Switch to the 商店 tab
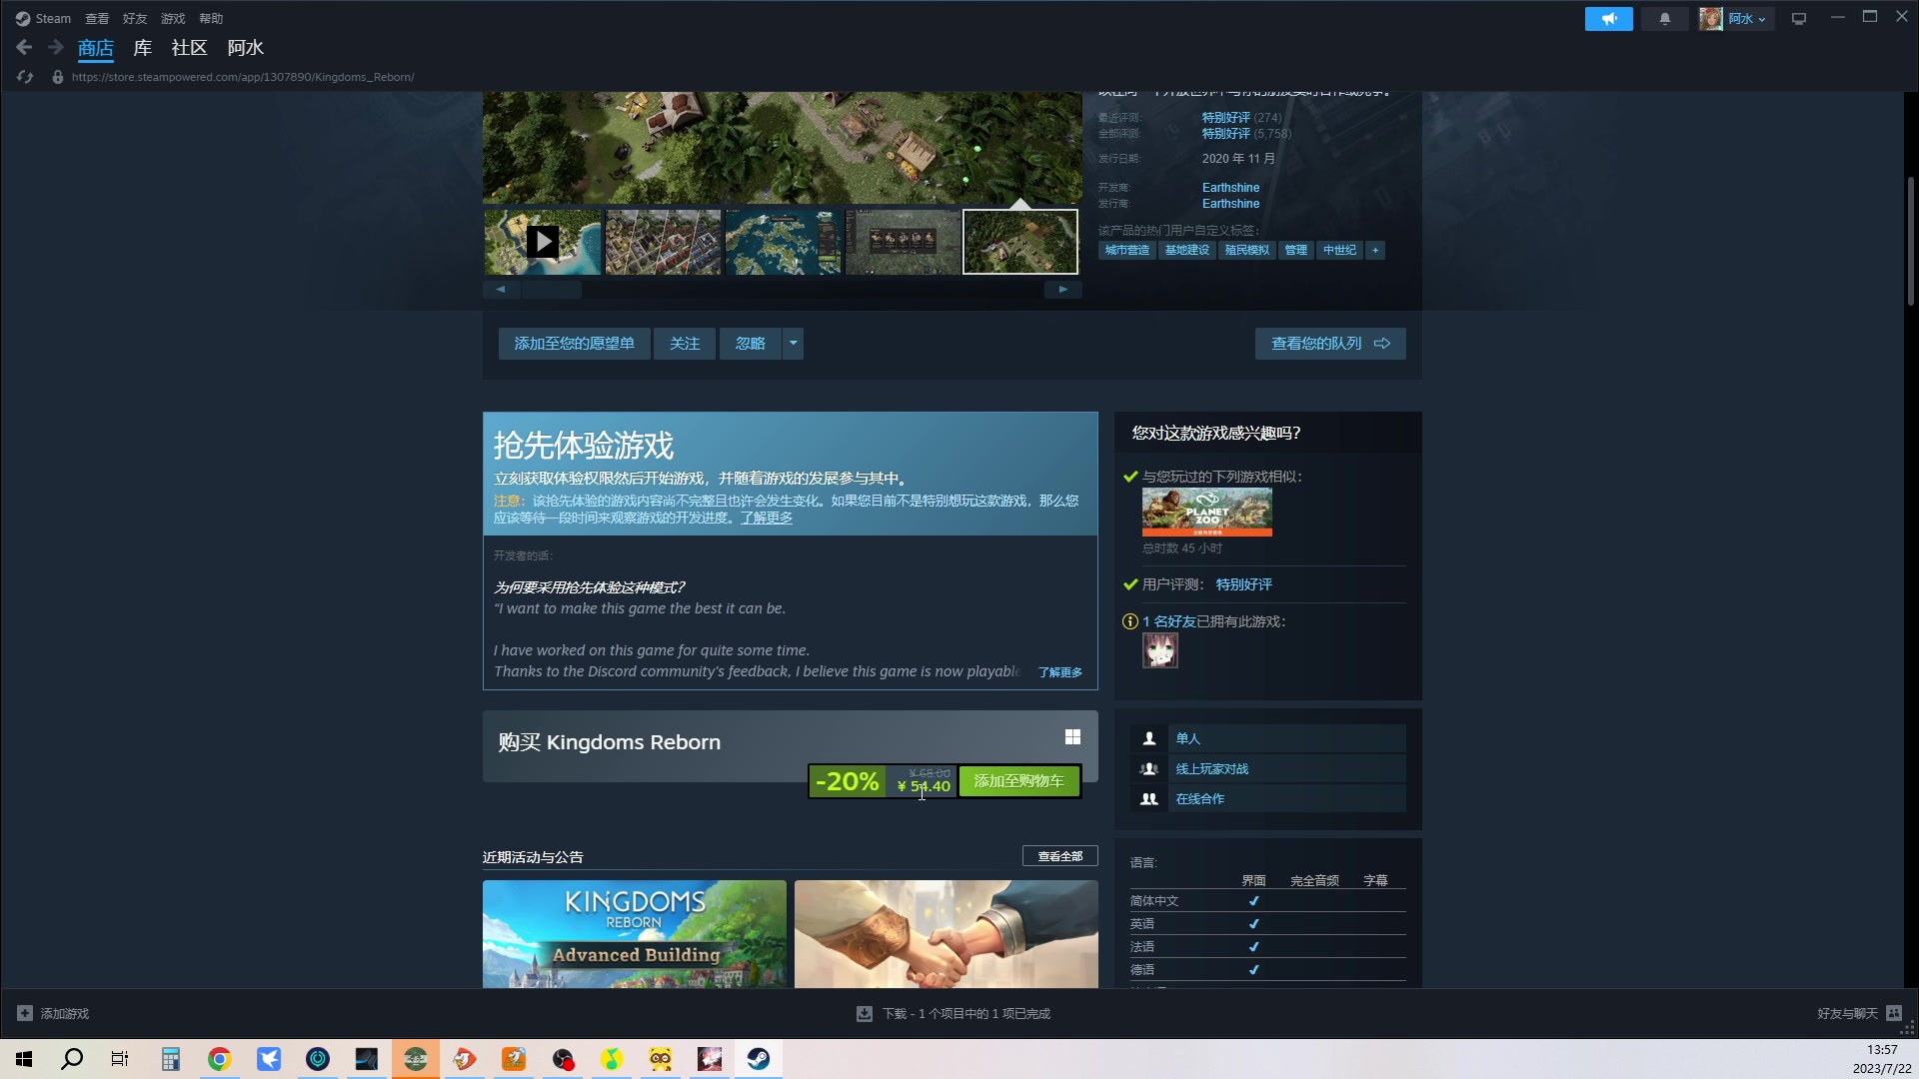 coord(96,48)
